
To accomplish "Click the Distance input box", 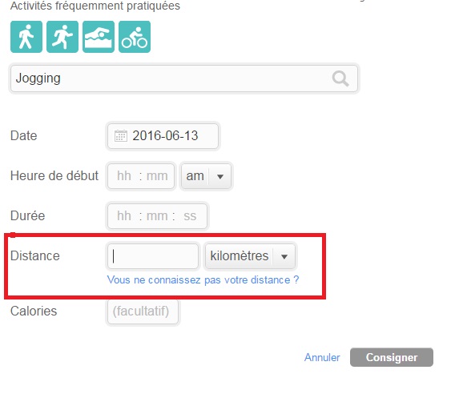I will pyautogui.click(x=153, y=256).
